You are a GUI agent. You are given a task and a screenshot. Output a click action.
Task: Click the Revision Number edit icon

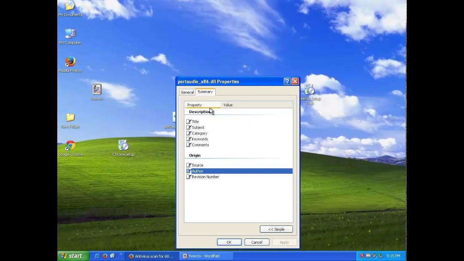[188, 177]
